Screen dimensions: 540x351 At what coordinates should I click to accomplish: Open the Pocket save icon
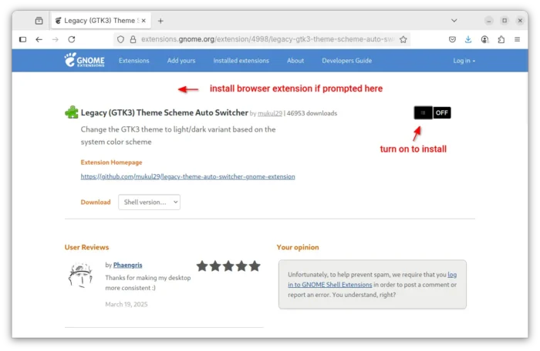[452, 39]
